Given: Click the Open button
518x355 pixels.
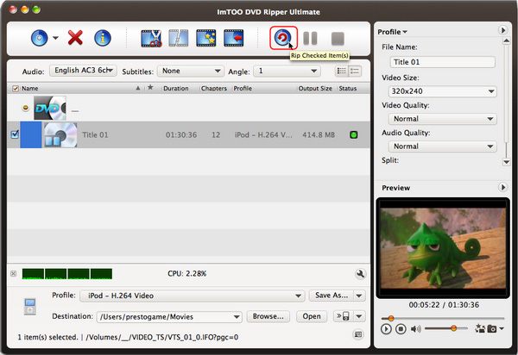Looking at the screenshot, I should pos(312,316).
